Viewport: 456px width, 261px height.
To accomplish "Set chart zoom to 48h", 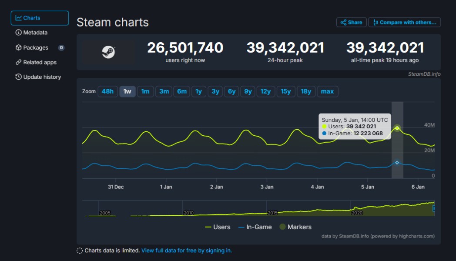I will (107, 91).
